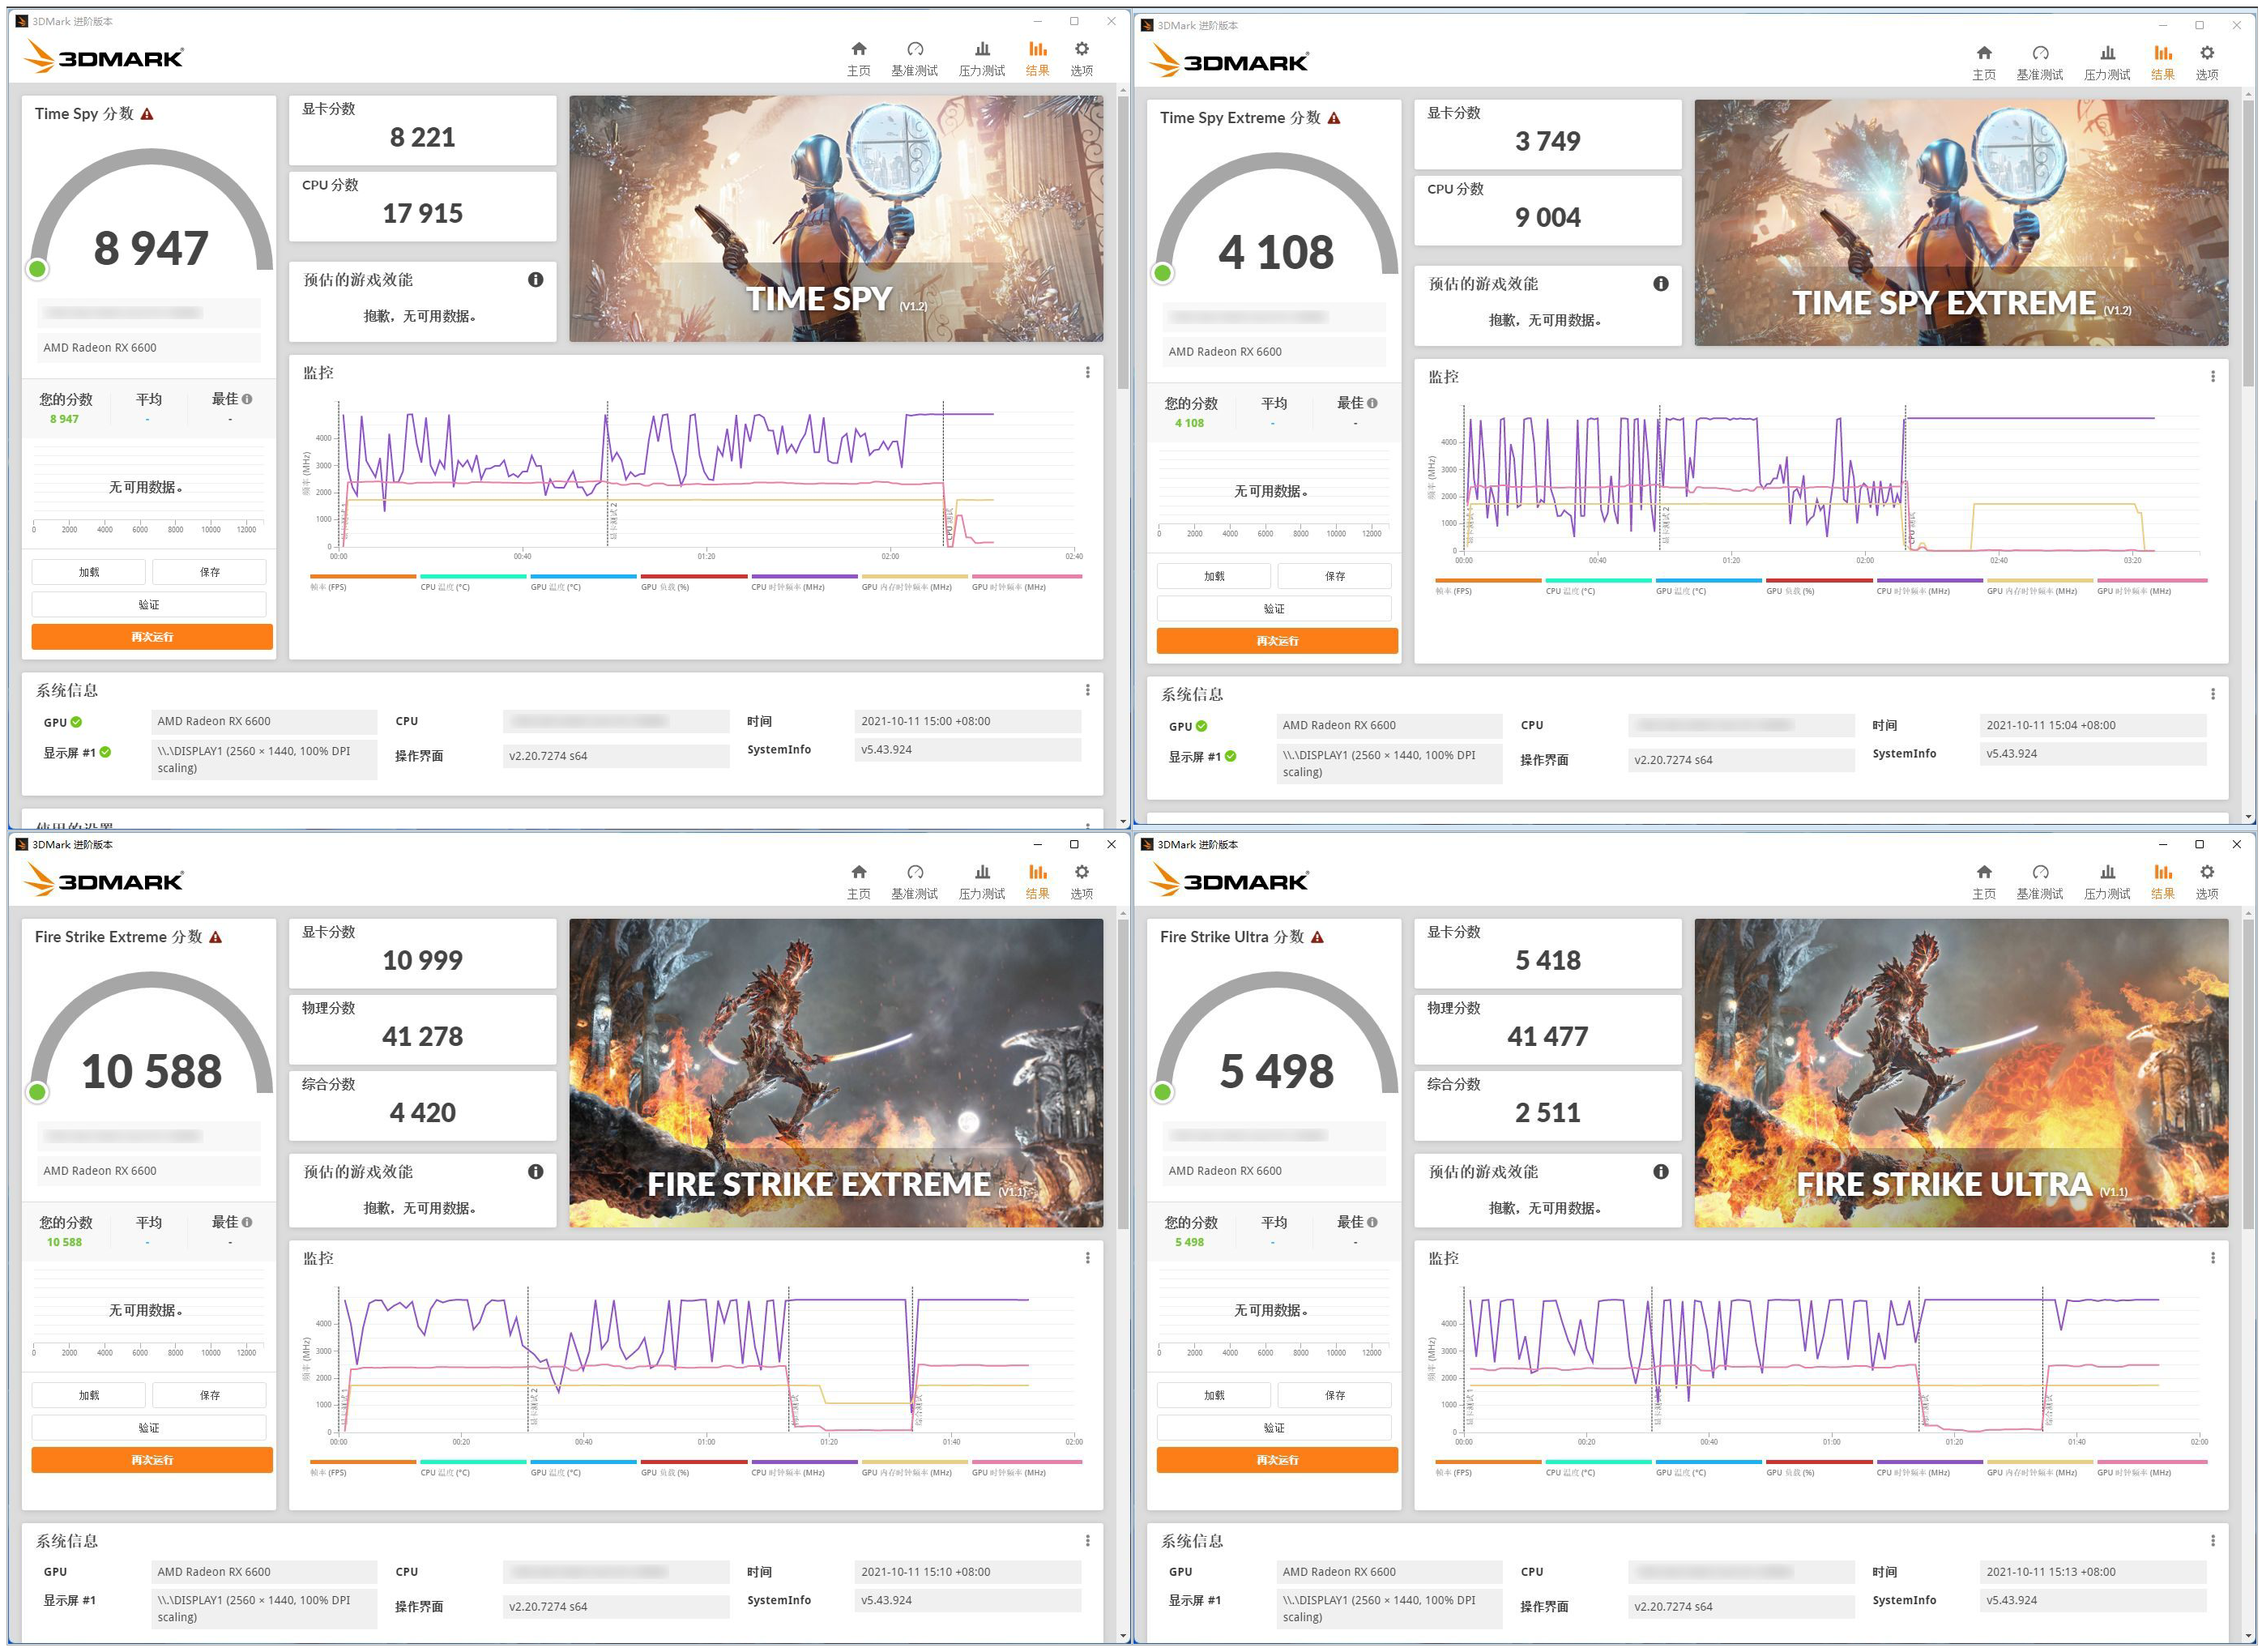Open Results in Fire Strike Ultra window

point(2162,881)
